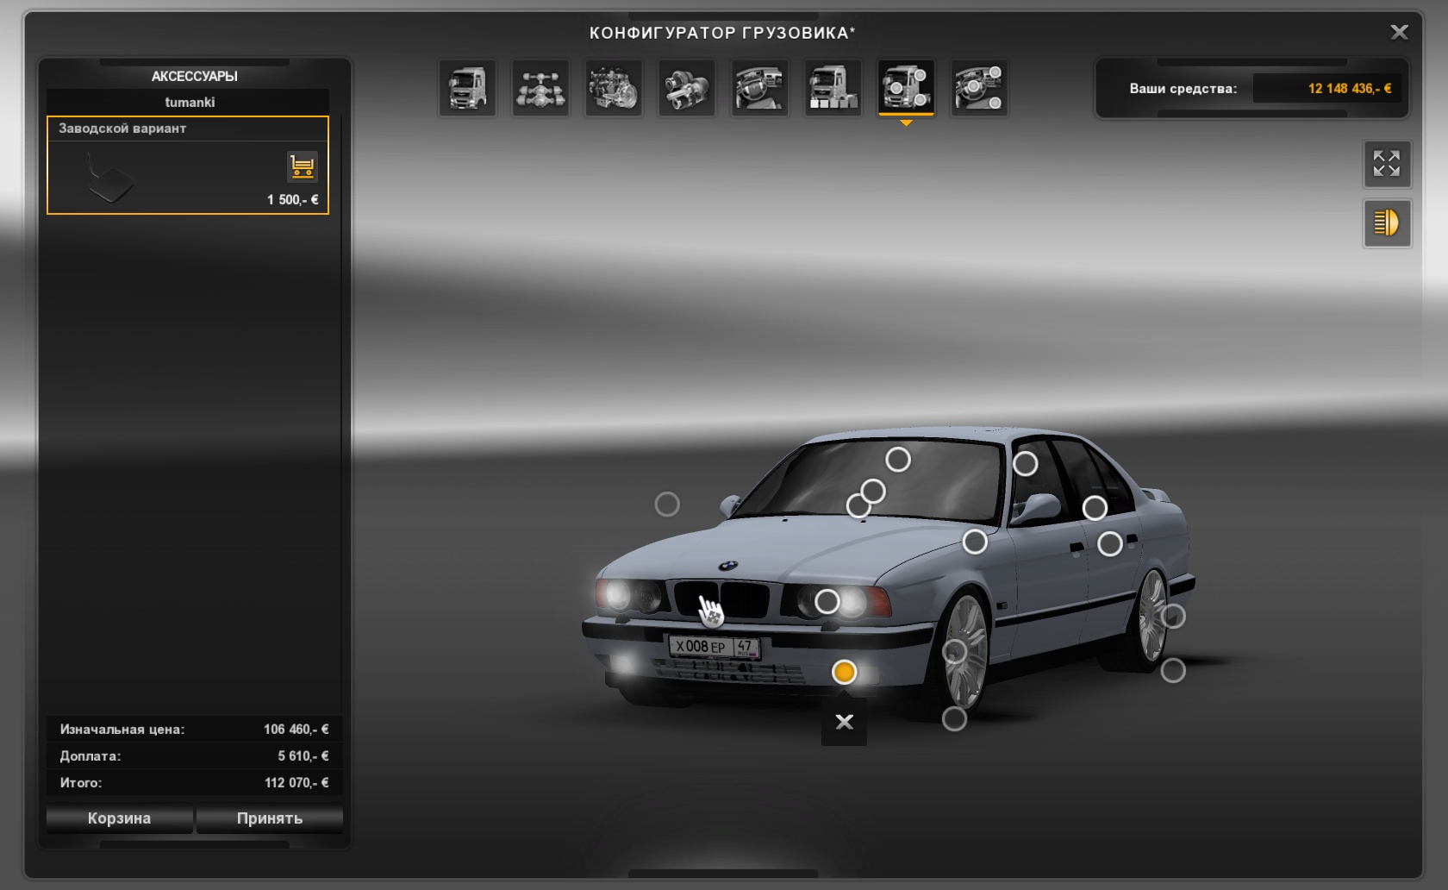Select the exterior accessories category tab
The width and height of the screenshot is (1448, 890).
point(907,88)
